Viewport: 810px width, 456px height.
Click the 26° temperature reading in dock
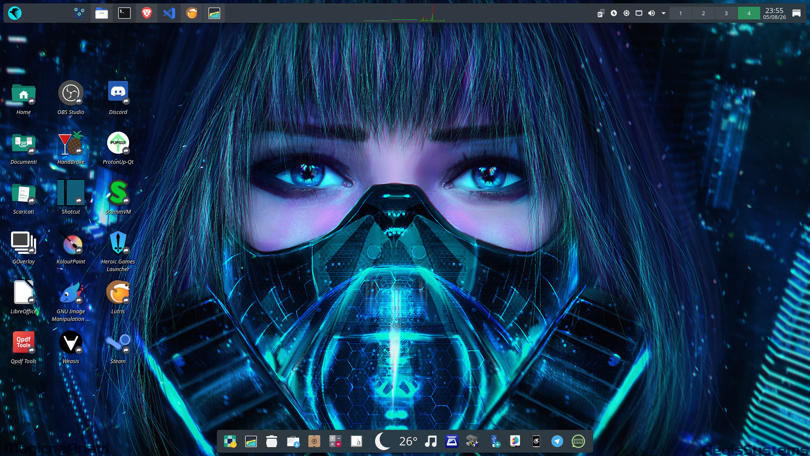coord(408,441)
